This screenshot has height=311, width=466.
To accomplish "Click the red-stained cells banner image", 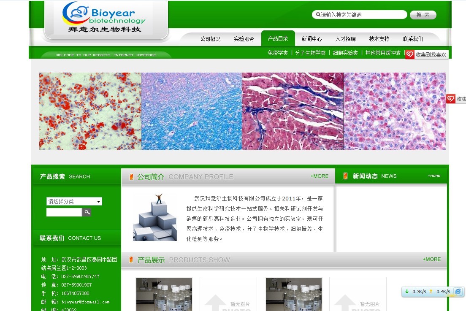I will tap(90, 111).
